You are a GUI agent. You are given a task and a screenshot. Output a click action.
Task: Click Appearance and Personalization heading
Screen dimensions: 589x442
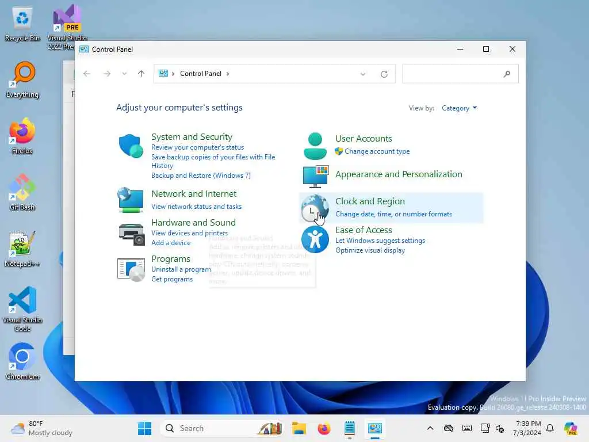pyautogui.click(x=399, y=174)
